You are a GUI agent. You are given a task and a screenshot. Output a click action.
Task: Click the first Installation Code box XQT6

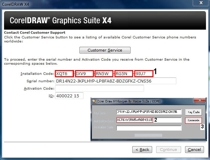[x=64, y=74]
